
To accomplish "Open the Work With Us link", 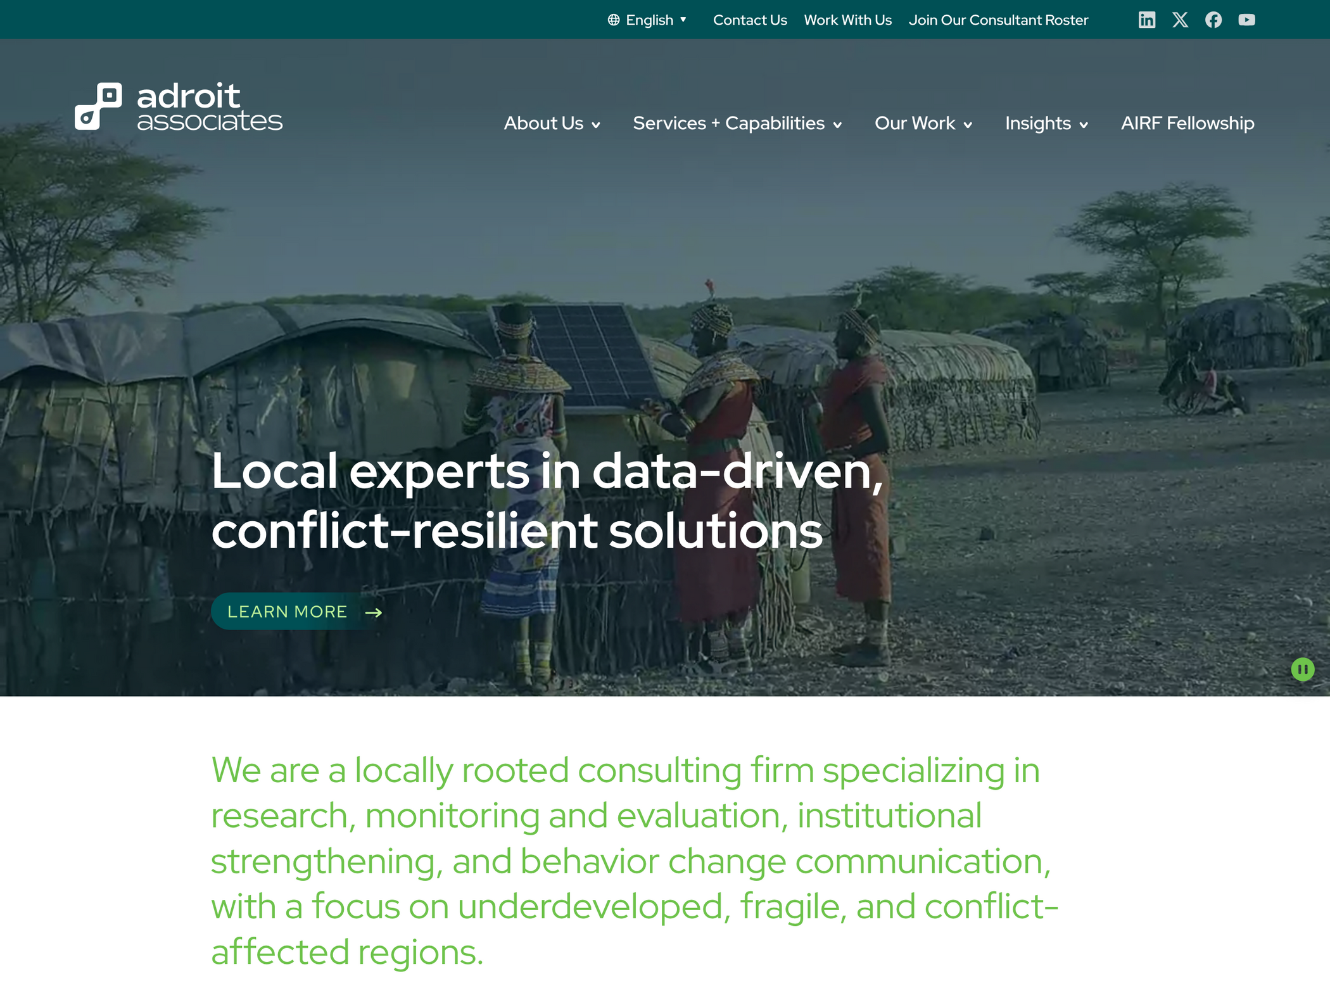I will pyautogui.click(x=847, y=20).
